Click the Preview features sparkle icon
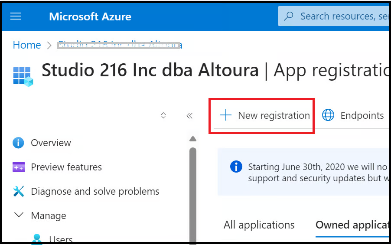 (19, 167)
